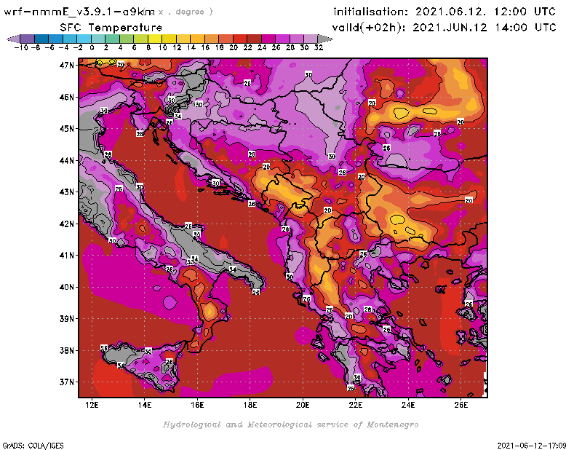Click the 'valid(+02h): 2021.JUN.12 14:00 UTC' line

(444, 28)
